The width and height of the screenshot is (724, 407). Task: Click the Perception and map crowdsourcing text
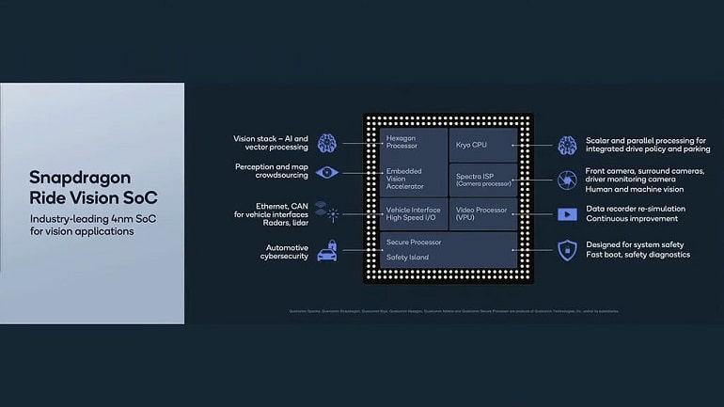[x=272, y=171]
